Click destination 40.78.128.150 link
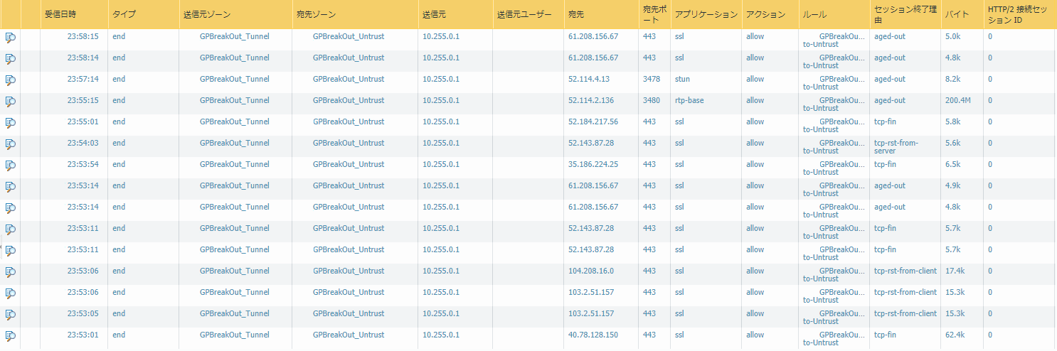The image size is (1057, 351). tap(593, 335)
